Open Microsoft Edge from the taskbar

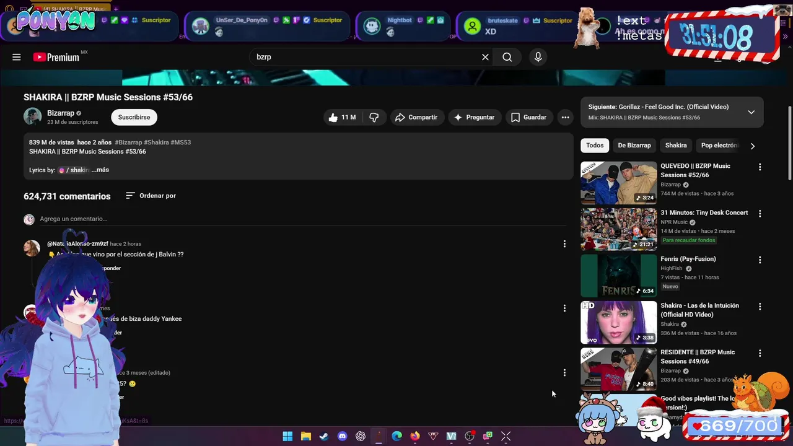pyautogui.click(x=396, y=436)
